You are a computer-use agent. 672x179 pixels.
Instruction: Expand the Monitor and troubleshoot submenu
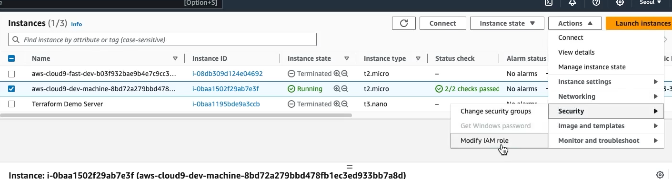pyautogui.click(x=606, y=141)
